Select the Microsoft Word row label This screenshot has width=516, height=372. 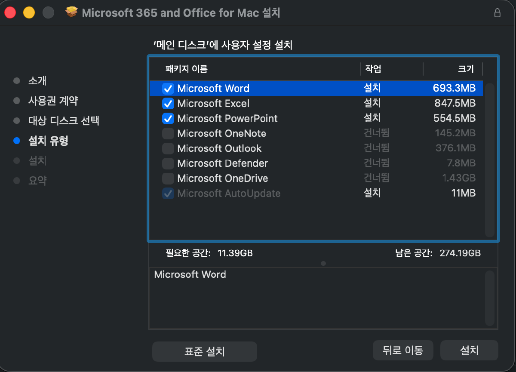coord(213,89)
